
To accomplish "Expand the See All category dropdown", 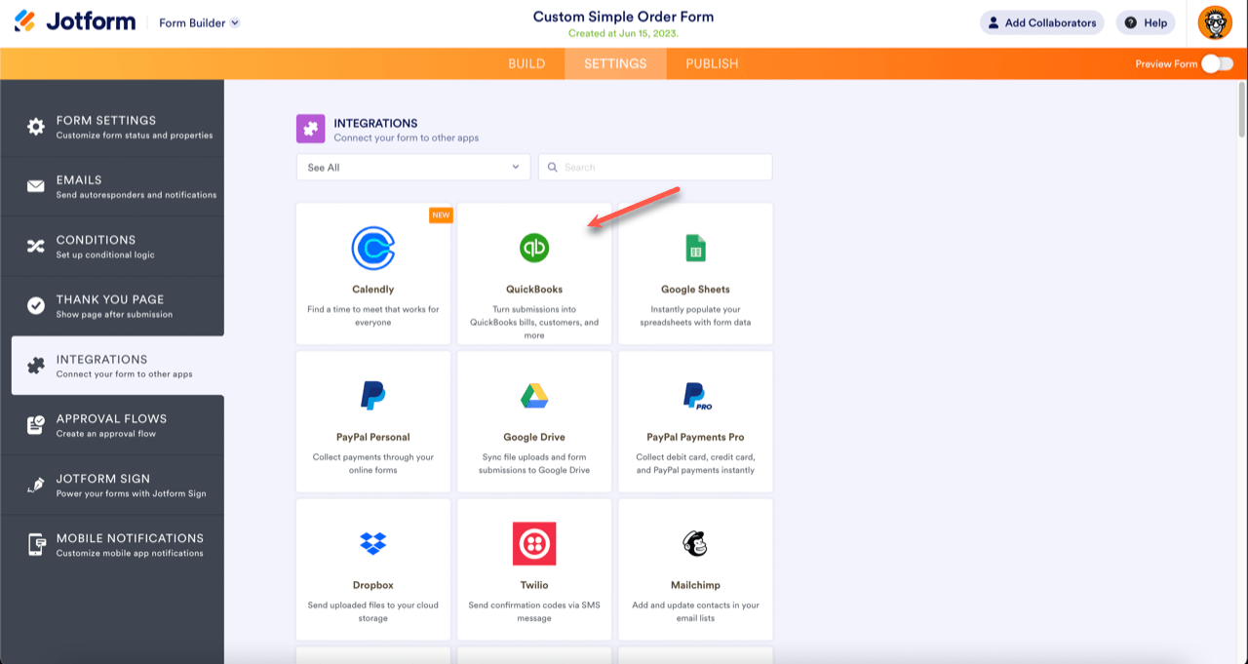I will (x=413, y=167).
